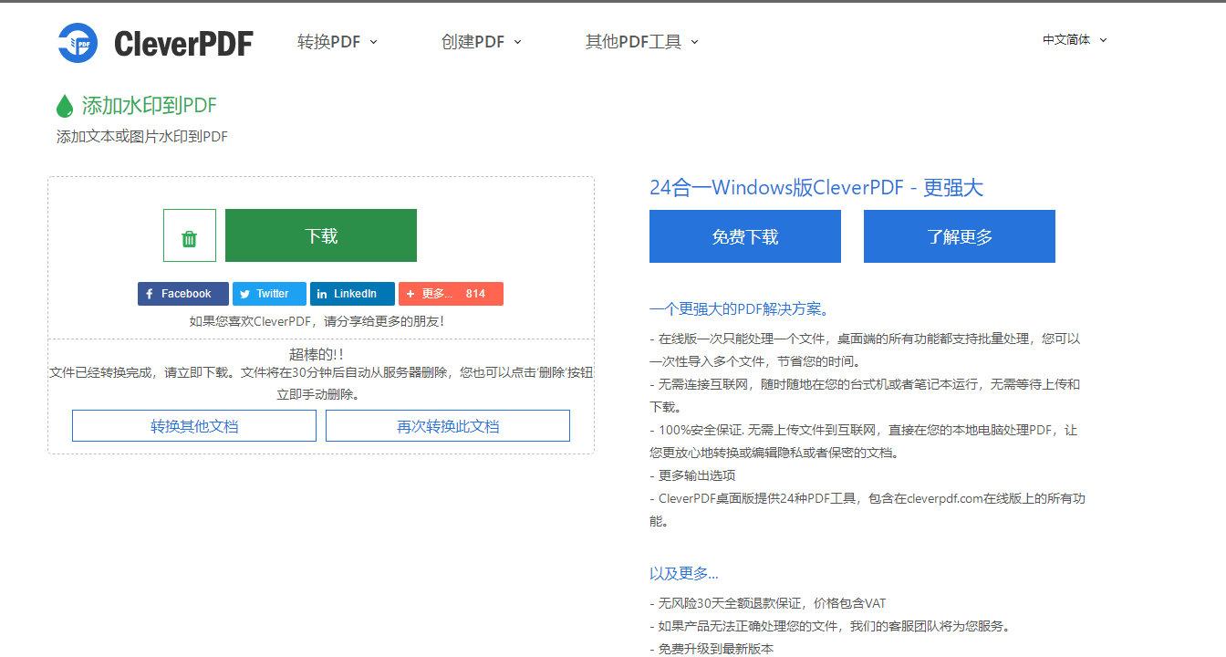This screenshot has width=1226, height=657.
Task: Open the 转换PDF dropdown menu
Action: [x=338, y=42]
